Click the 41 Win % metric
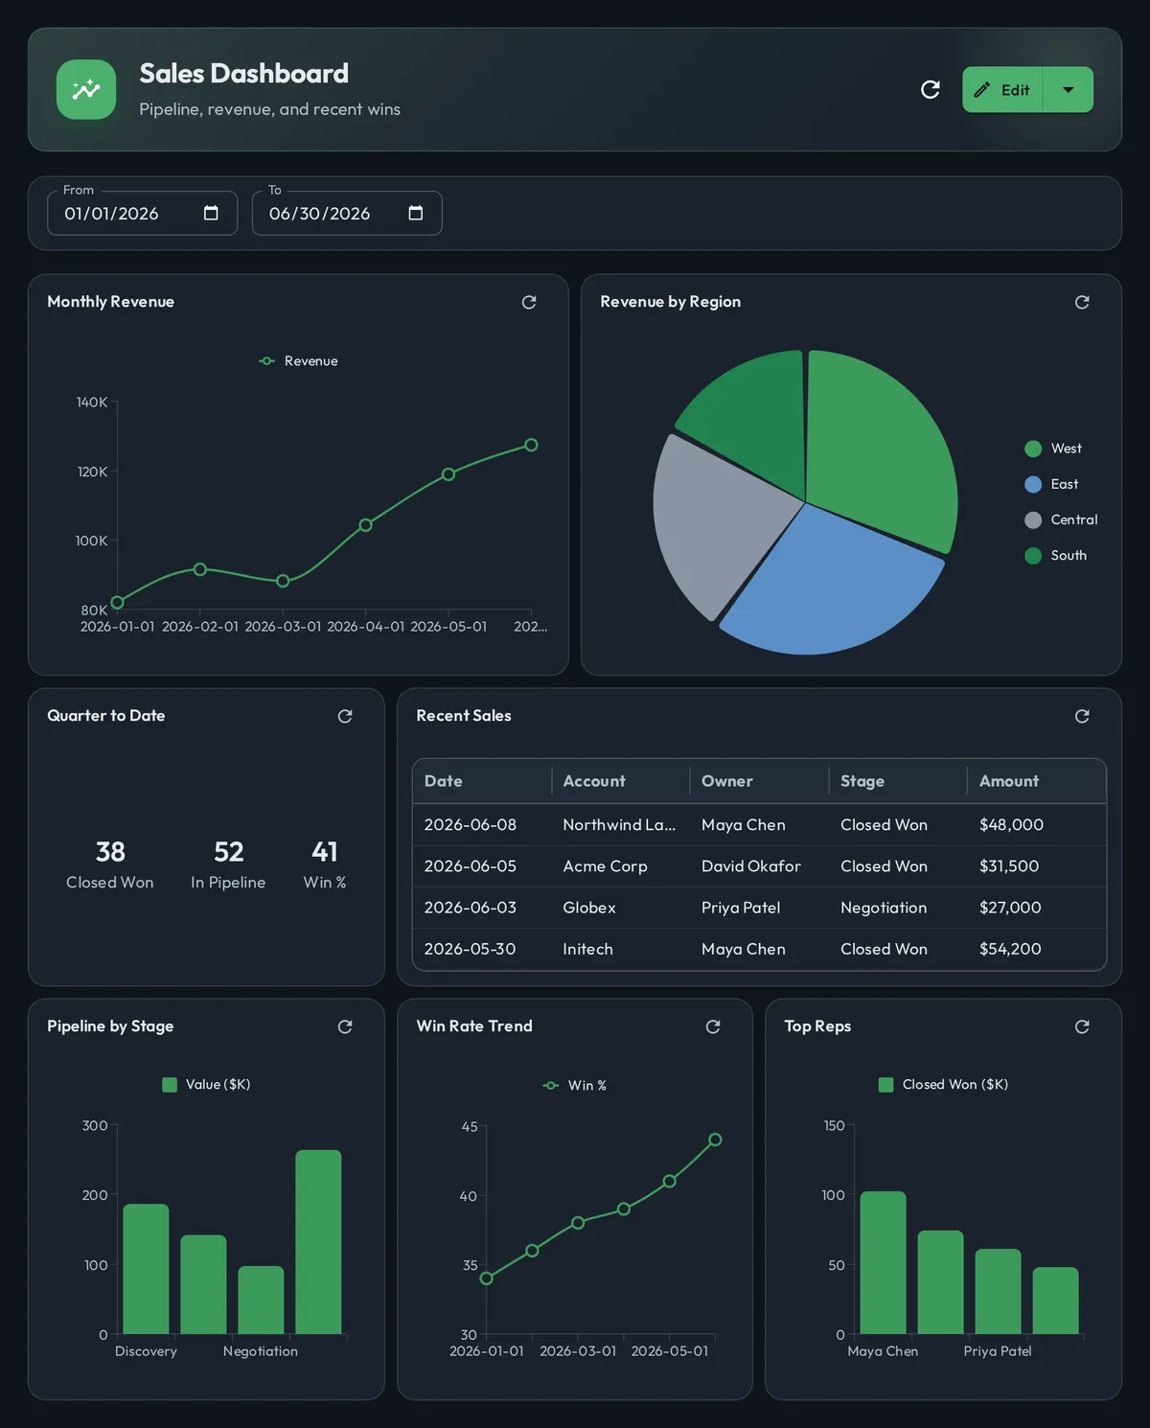Viewport: 1150px width, 1428px height. tap(325, 864)
